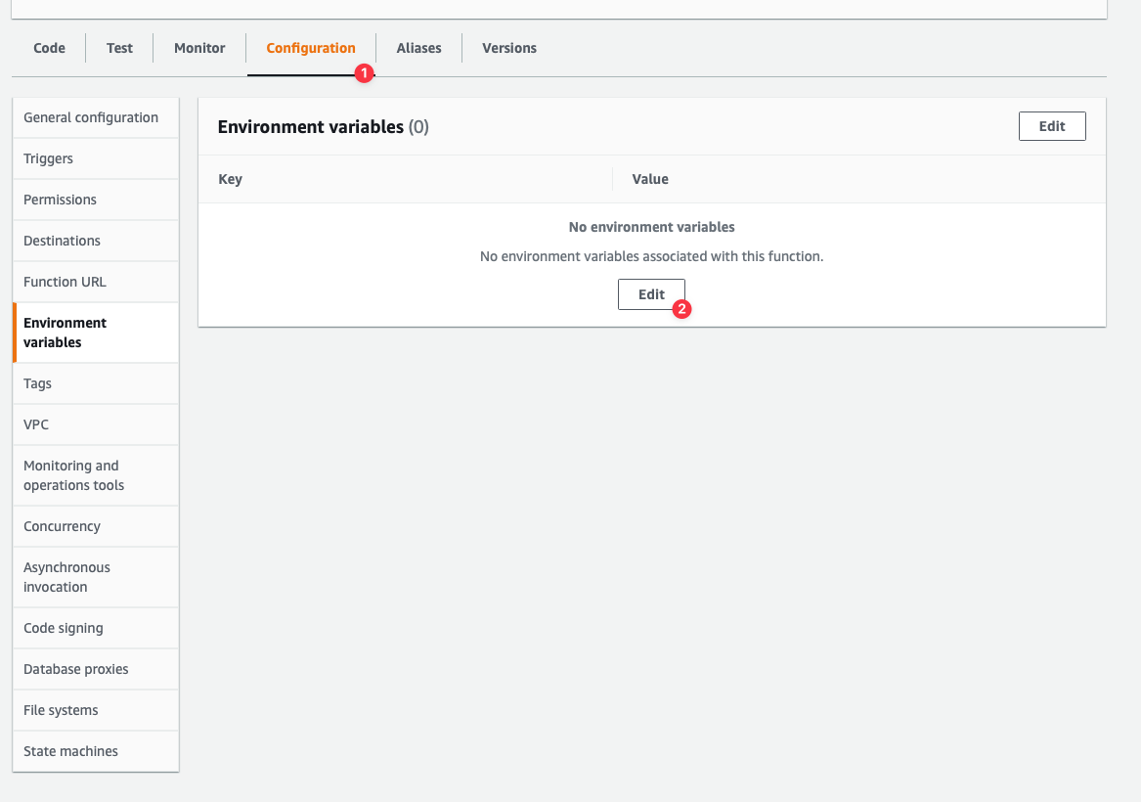
Task: Click 'No environment variables associated with this function.'
Action: coord(651,256)
